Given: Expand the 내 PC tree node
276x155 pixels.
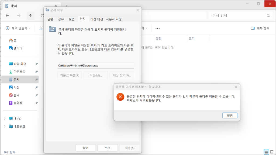Looking at the screenshot, I should [5, 119].
